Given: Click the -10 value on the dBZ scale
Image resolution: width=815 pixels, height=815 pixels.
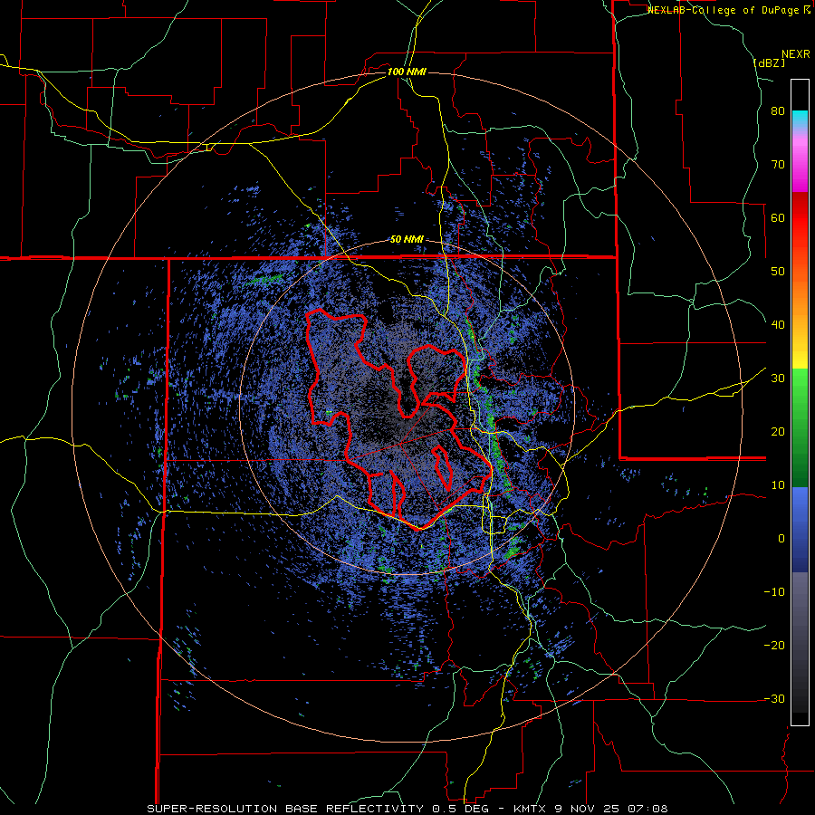Looking at the screenshot, I should tap(774, 592).
